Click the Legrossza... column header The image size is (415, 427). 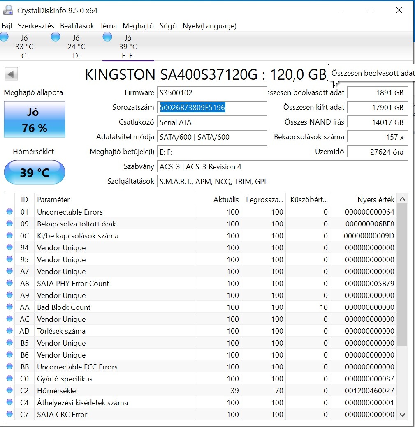coord(263,200)
